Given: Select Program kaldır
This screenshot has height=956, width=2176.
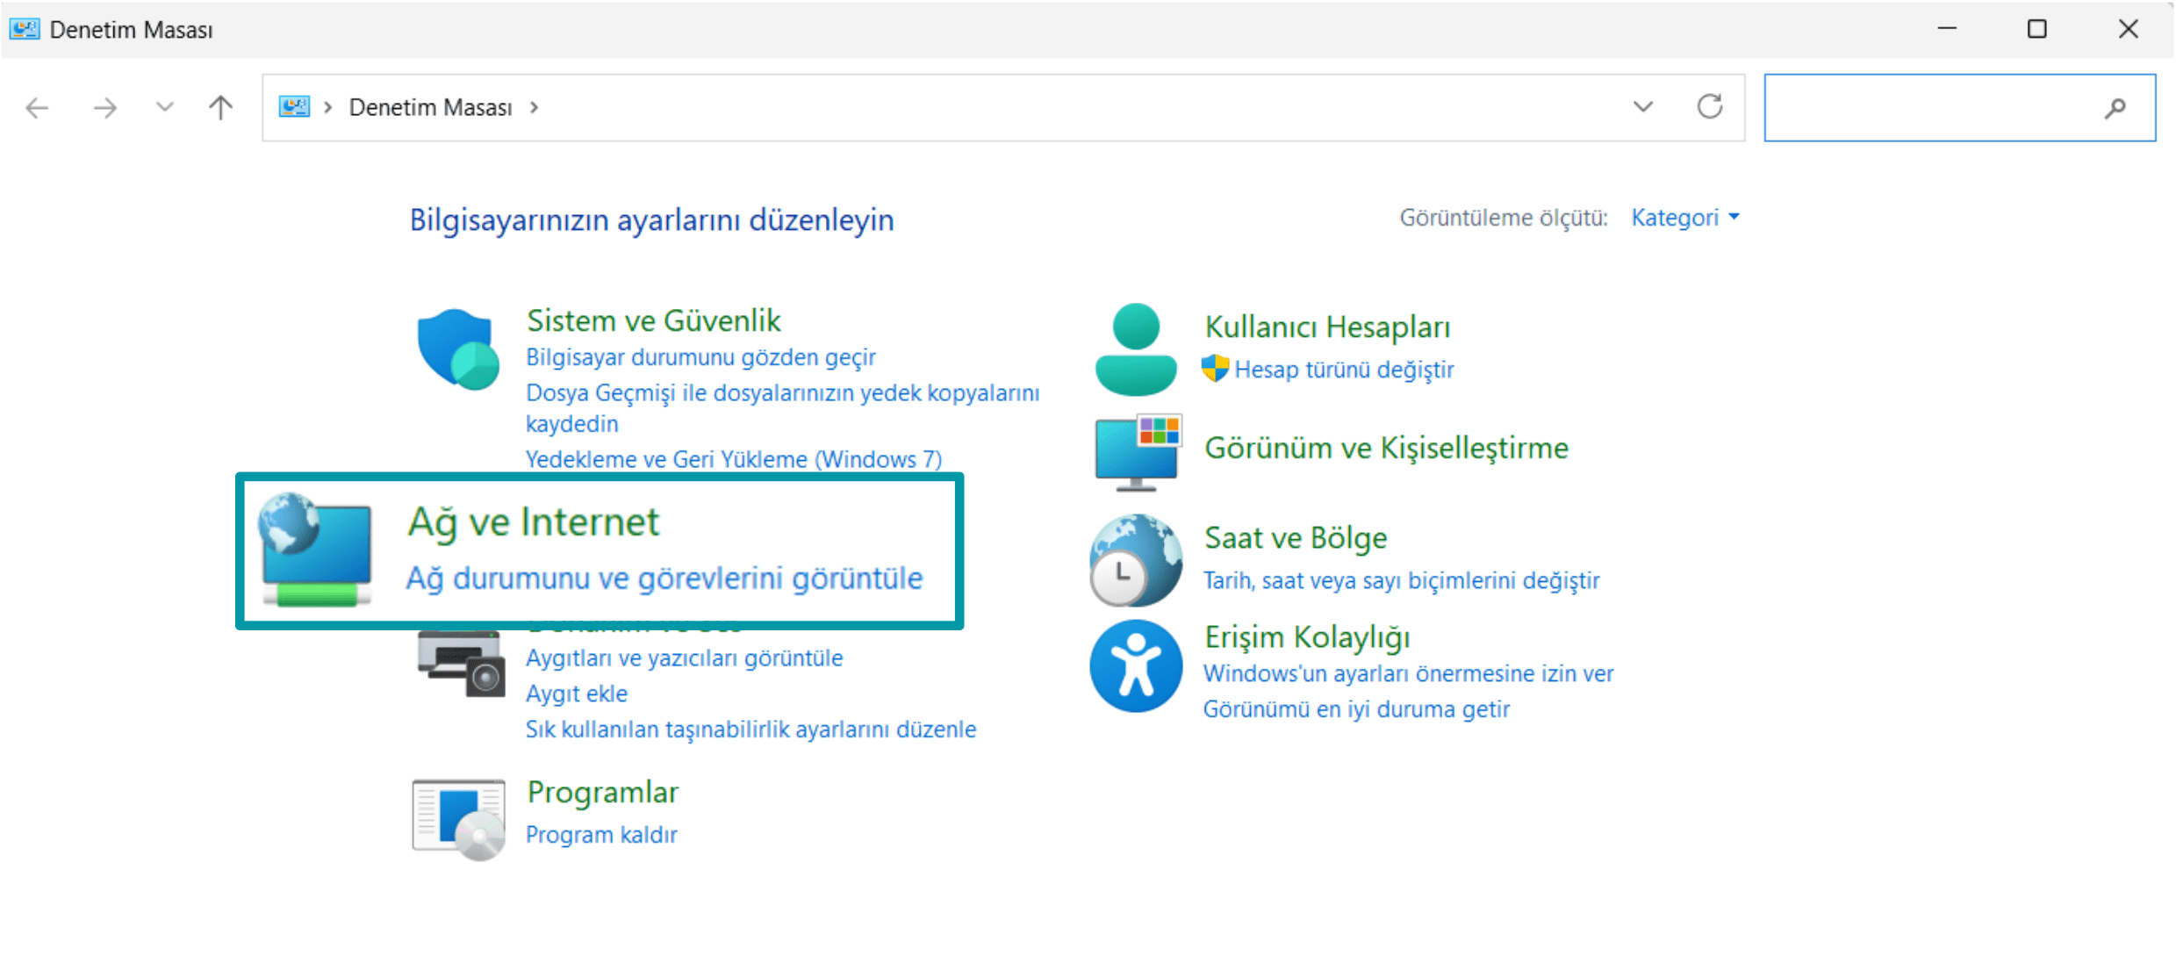Looking at the screenshot, I should (601, 833).
